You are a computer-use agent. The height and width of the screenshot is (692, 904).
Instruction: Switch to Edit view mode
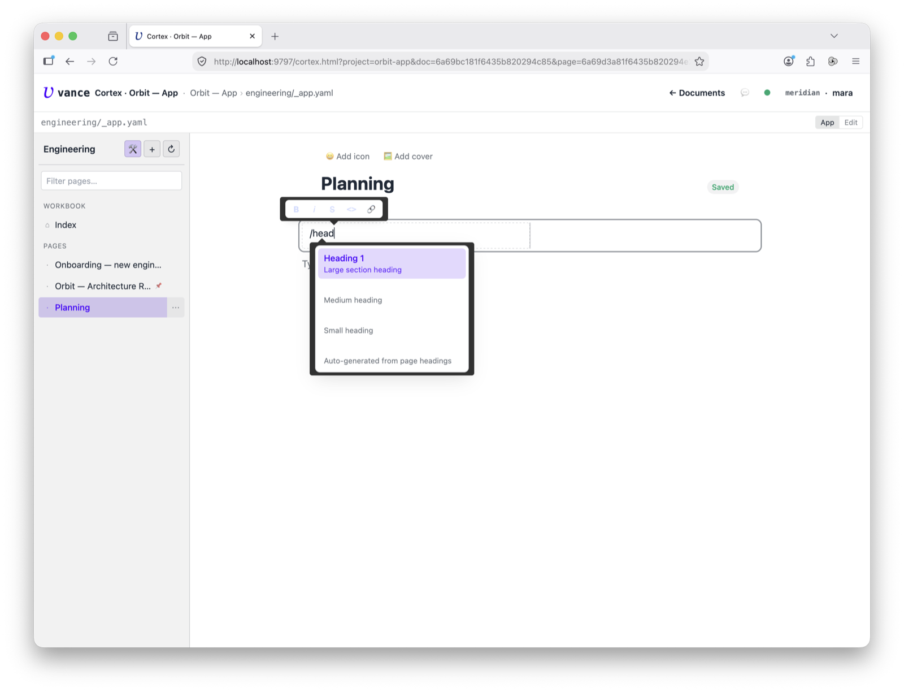851,122
